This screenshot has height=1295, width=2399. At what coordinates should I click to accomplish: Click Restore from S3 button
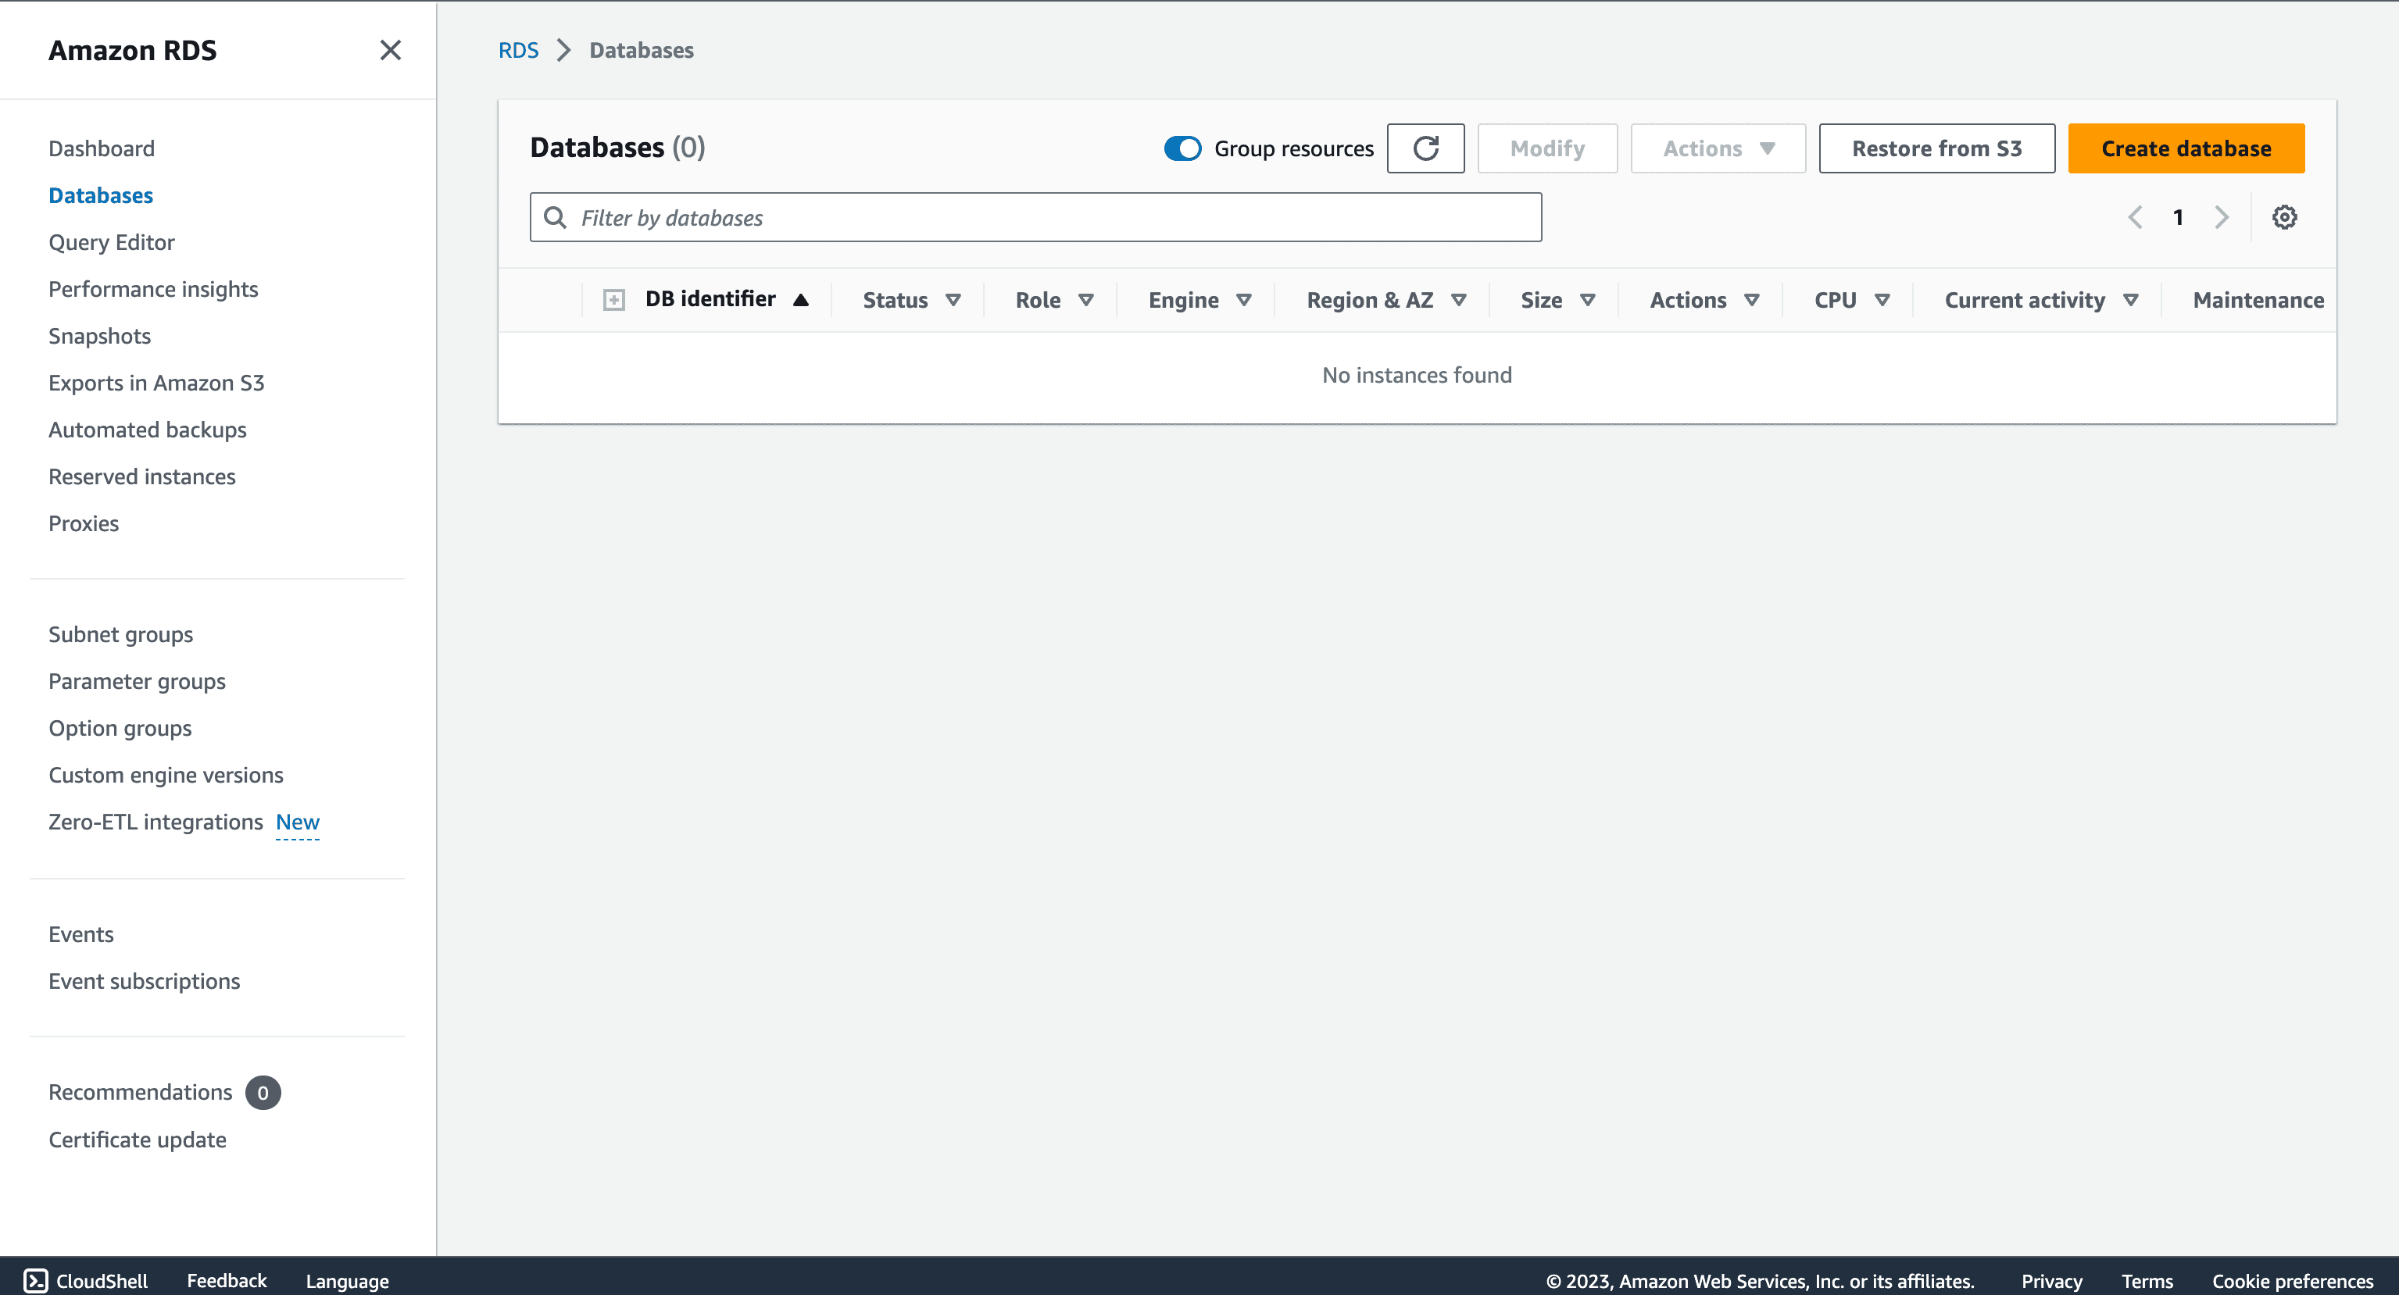coord(1936,149)
